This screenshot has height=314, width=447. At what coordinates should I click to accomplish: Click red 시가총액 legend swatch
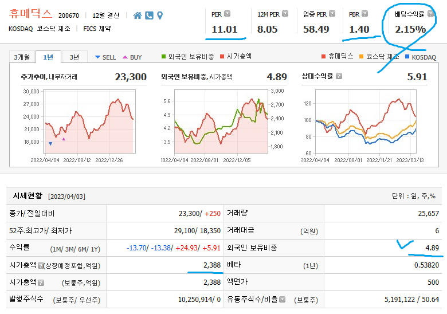tap(222, 56)
